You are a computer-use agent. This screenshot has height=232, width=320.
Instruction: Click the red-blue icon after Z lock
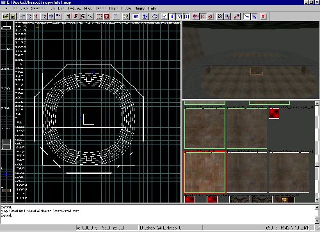click(196, 17)
